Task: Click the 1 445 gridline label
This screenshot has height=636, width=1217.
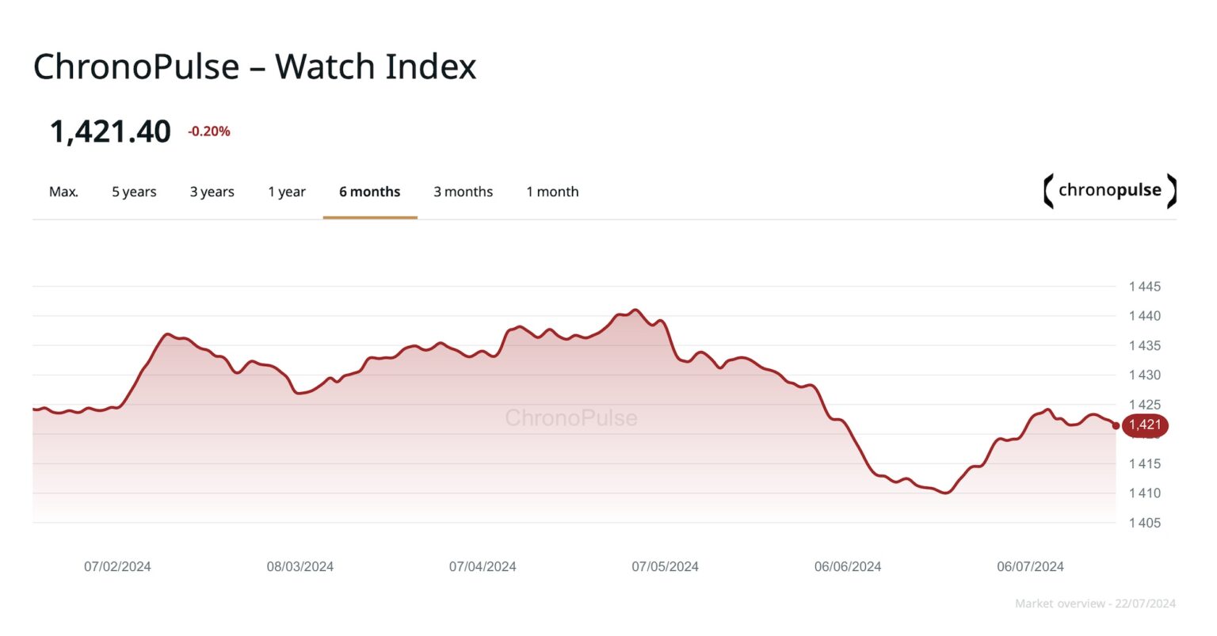Action: [1144, 286]
